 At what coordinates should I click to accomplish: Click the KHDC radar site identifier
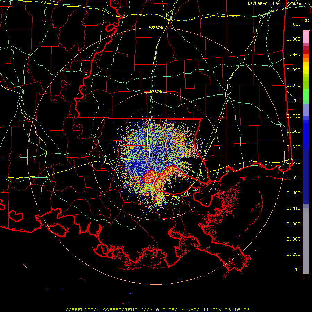(193, 310)
